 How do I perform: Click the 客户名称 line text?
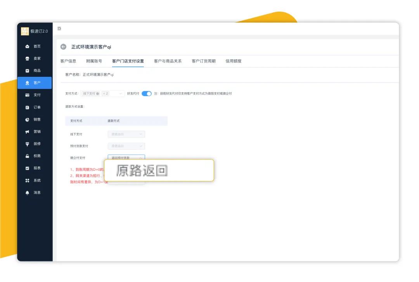(x=90, y=74)
